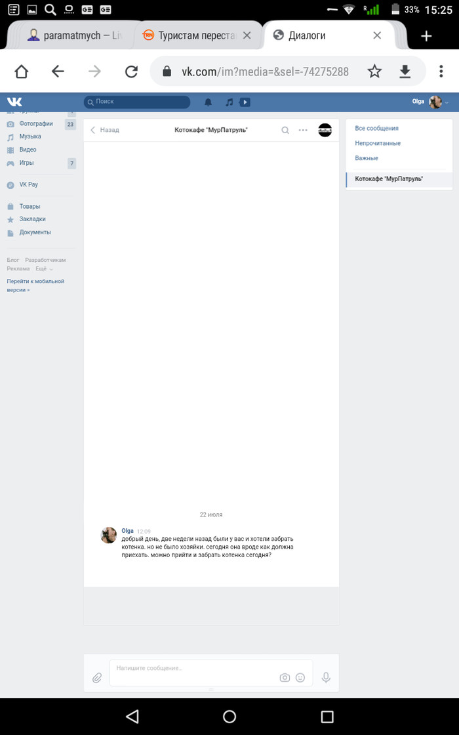Attach a file with paperclip icon
The width and height of the screenshot is (459, 735).
tap(97, 677)
